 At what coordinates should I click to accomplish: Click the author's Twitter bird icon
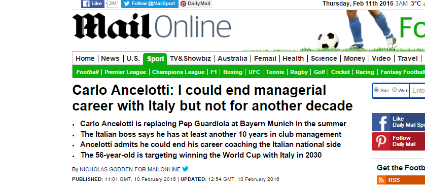pyautogui.click(x=186, y=169)
